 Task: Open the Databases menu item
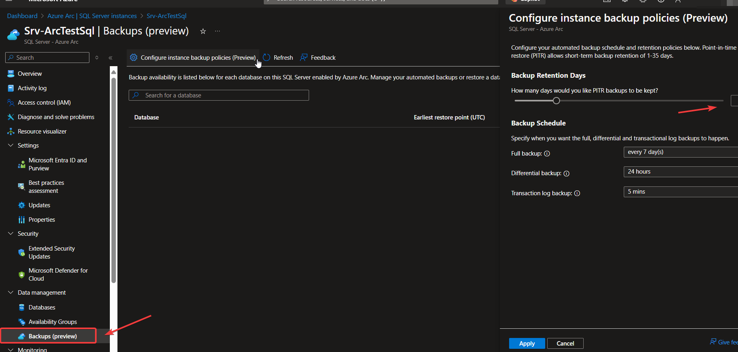[42, 307]
